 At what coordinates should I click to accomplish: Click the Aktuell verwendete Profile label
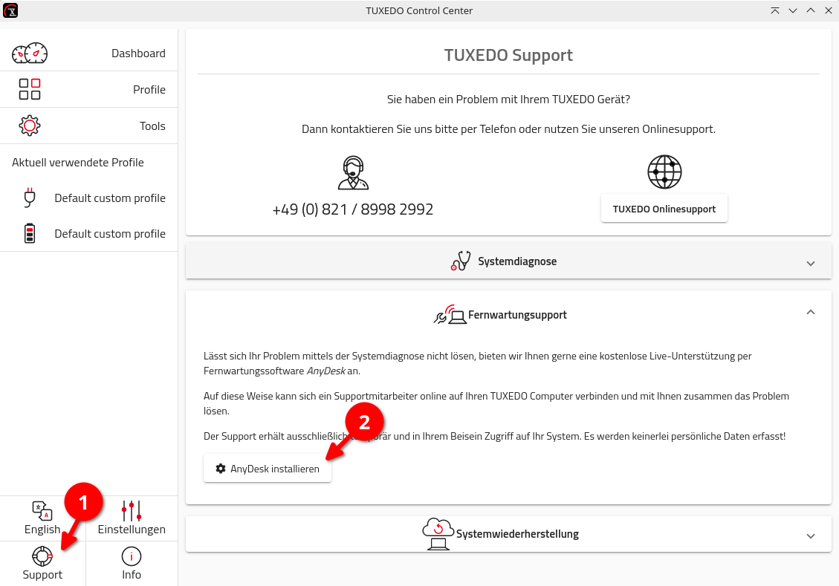coord(78,163)
